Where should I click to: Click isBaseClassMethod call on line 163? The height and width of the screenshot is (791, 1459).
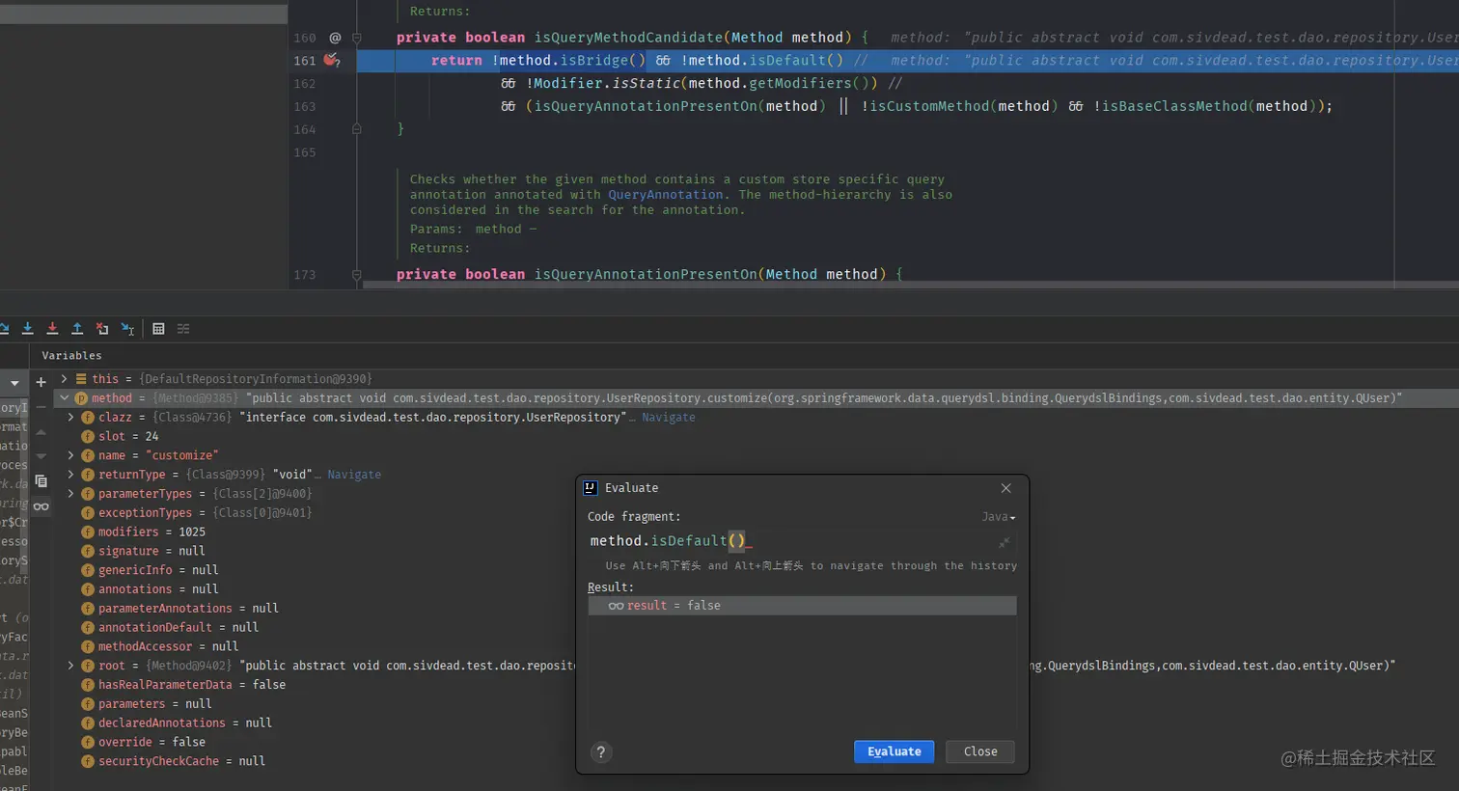click(x=1174, y=106)
